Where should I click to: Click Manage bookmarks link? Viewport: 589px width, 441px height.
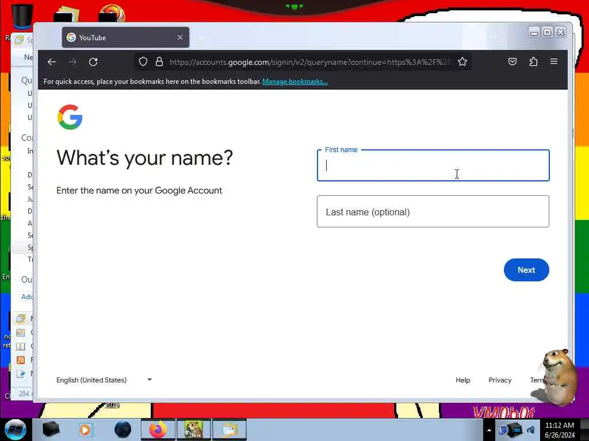(x=295, y=82)
